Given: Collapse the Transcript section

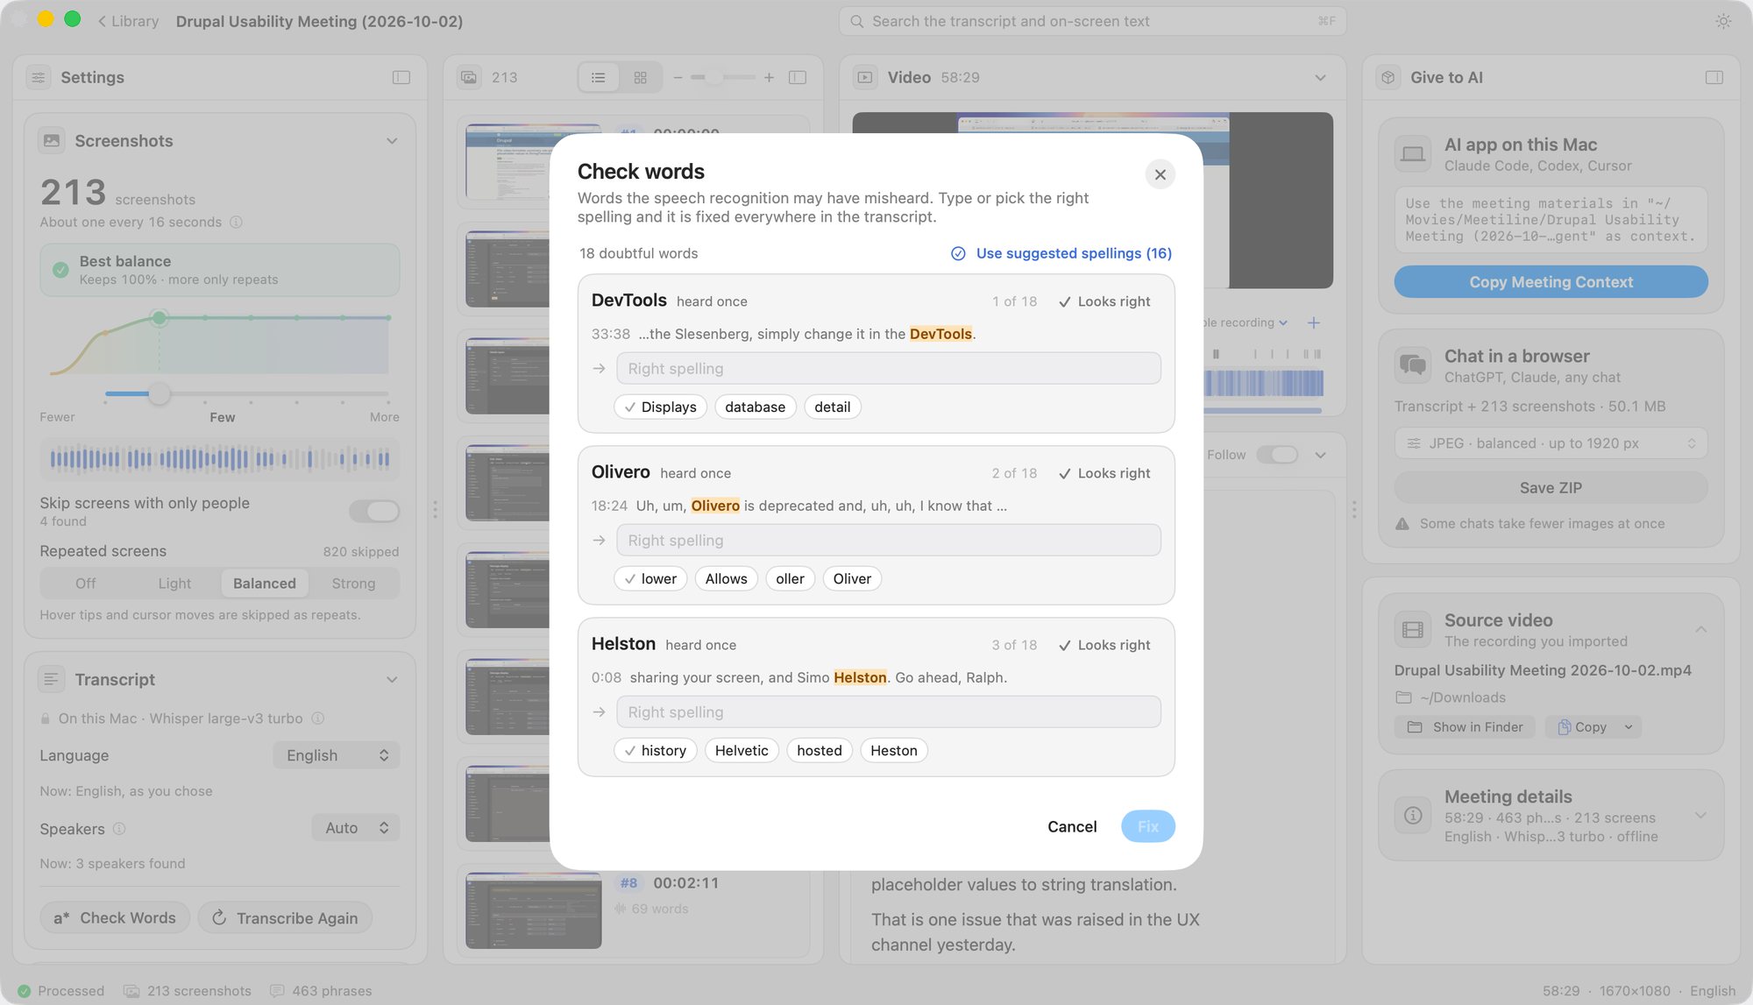Looking at the screenshot, I should click(x=392, y=680).
